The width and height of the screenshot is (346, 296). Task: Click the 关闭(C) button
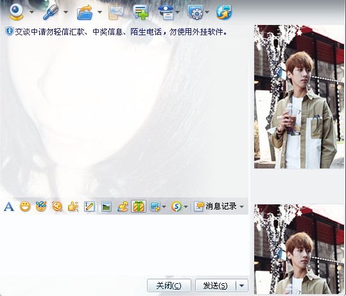click(x=169, y=286)
